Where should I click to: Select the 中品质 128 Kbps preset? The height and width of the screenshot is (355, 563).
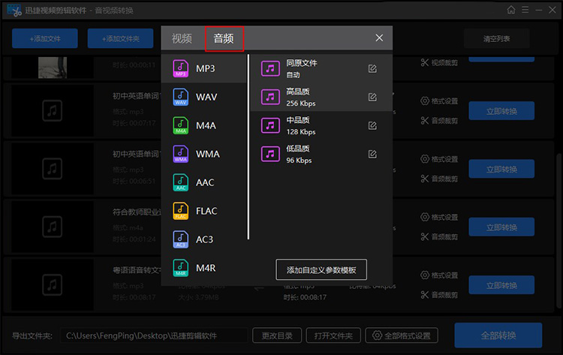[321, 125]
